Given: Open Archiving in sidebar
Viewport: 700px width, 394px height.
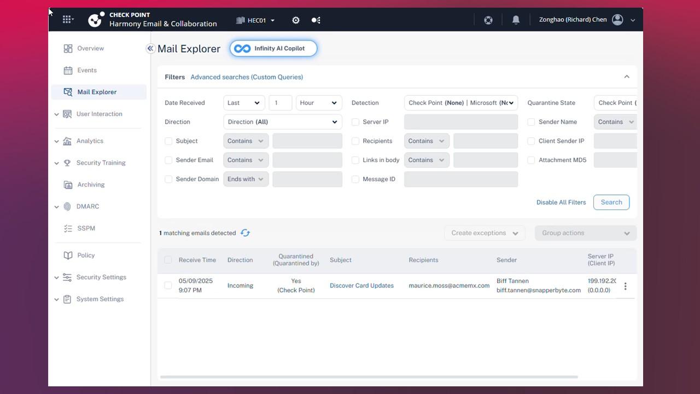Looking at the screenshot, I should tap(91, 184).
